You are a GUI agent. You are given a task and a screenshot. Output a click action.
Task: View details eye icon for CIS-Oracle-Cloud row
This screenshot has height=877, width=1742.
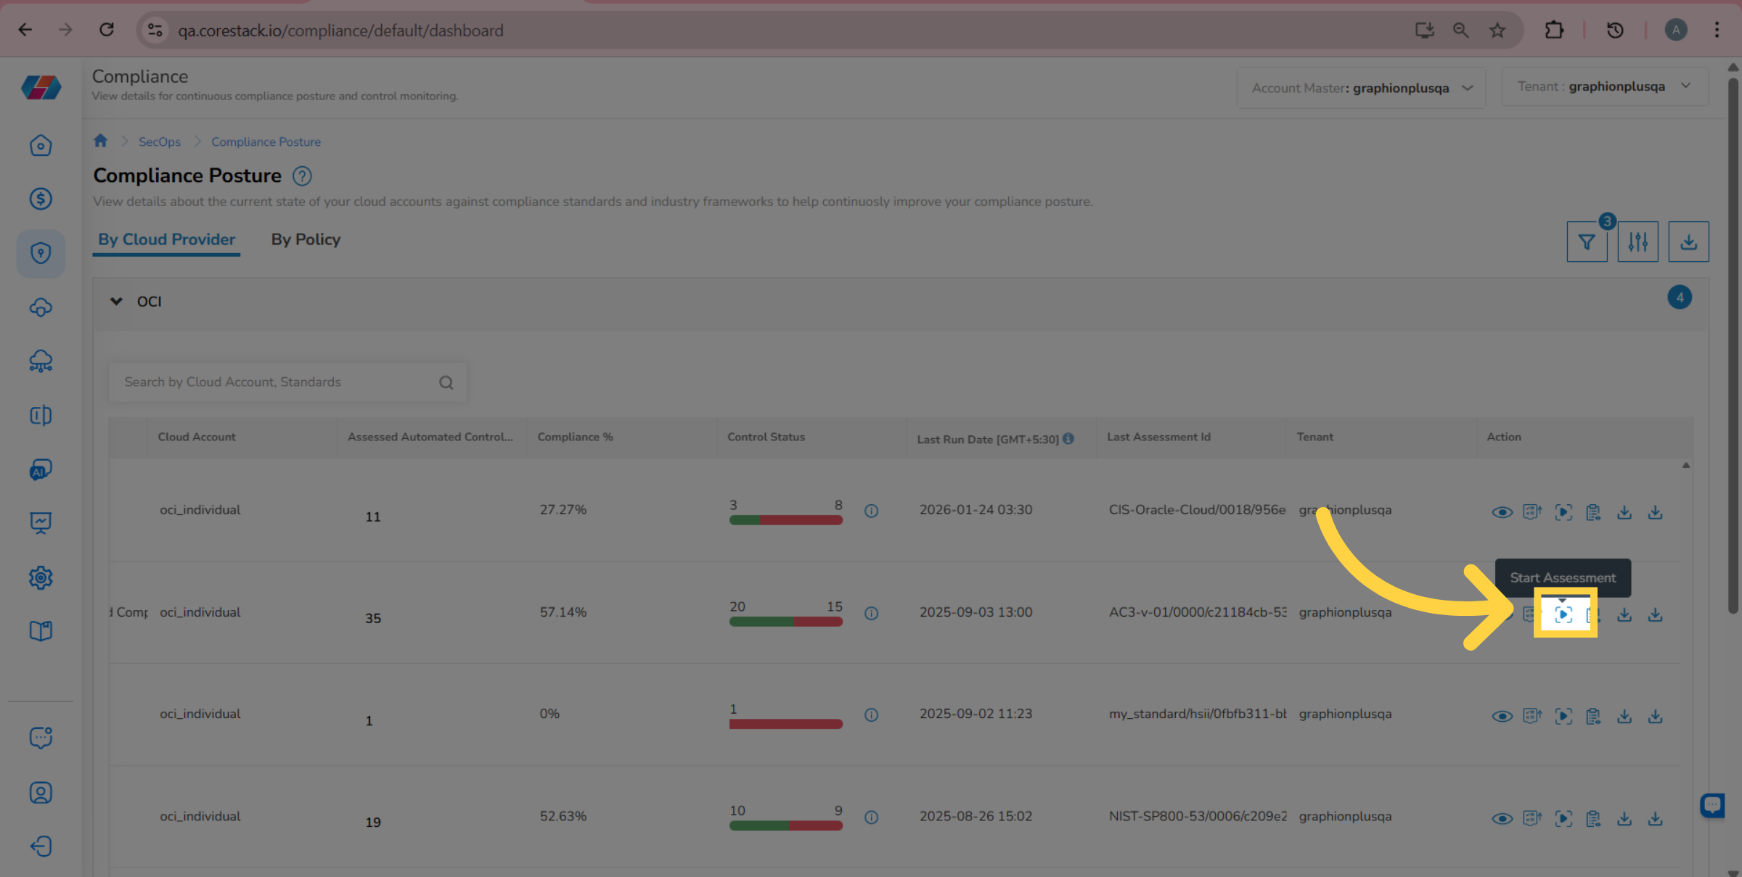[1502, 513]
